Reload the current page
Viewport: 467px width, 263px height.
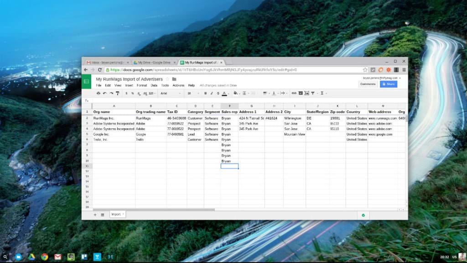click(x=100, y=70)
